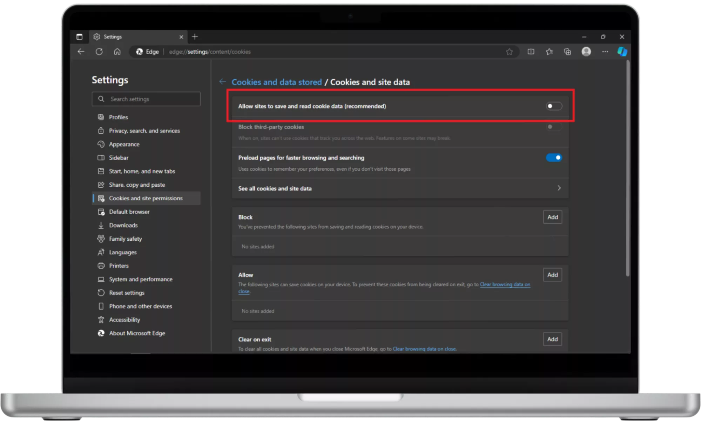Image resolution: width=701 pixels, height=421 pixels.
Task: Open Privacy, search, and services settings
Action: click(x=144, y=131)
